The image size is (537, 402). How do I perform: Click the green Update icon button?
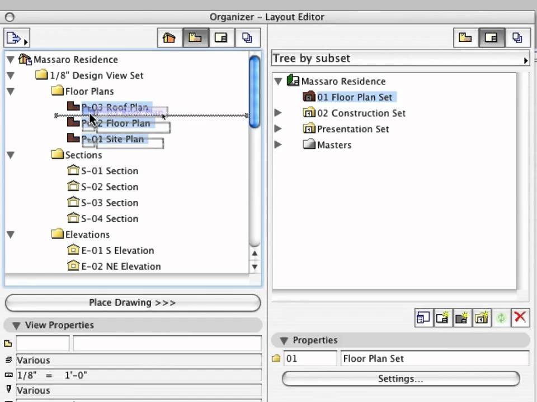coord(501,318)
